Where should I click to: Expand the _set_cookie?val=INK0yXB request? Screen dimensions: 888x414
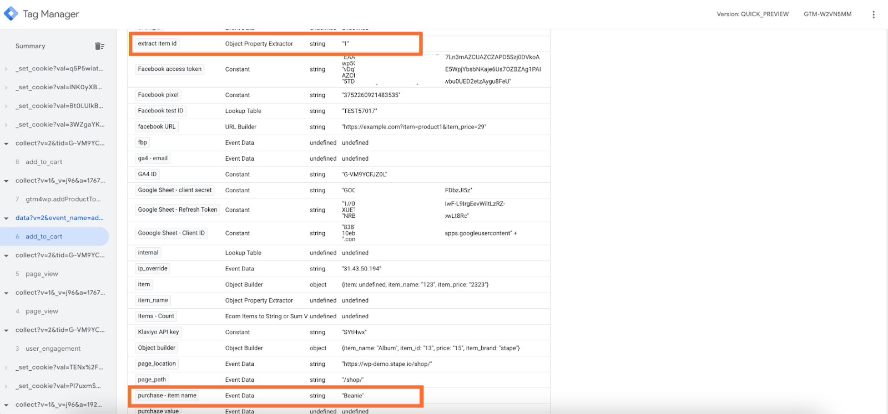(x=6, y=88)
